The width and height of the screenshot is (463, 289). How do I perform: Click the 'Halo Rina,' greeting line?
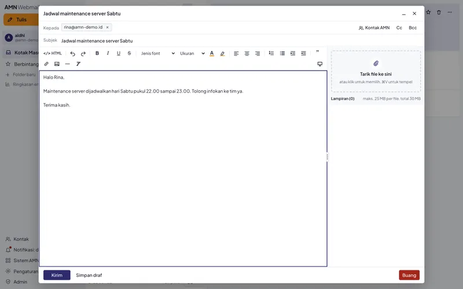(54, 77)
